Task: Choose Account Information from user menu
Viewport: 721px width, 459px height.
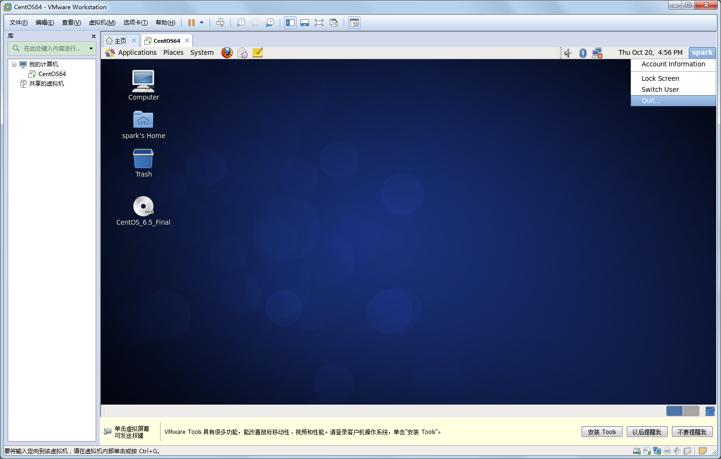Action: [x=673, y=64]
